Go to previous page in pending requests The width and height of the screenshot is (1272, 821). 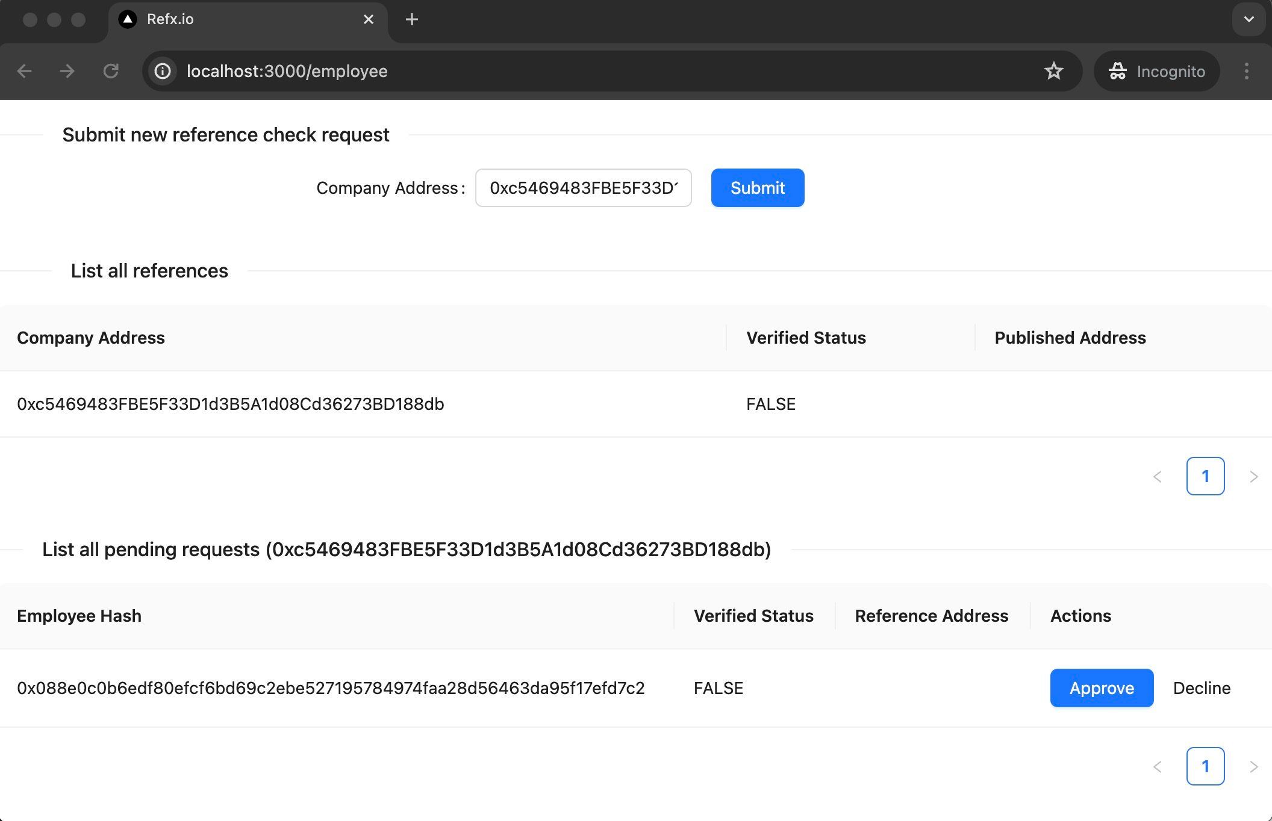(x=1157, y=767)
